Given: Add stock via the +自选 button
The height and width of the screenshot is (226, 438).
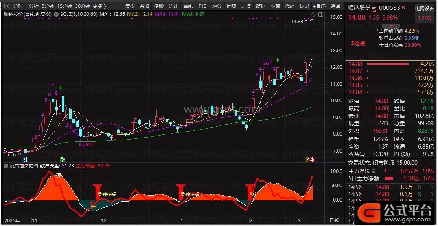Looking at the screenshot, I should point(319,6).
